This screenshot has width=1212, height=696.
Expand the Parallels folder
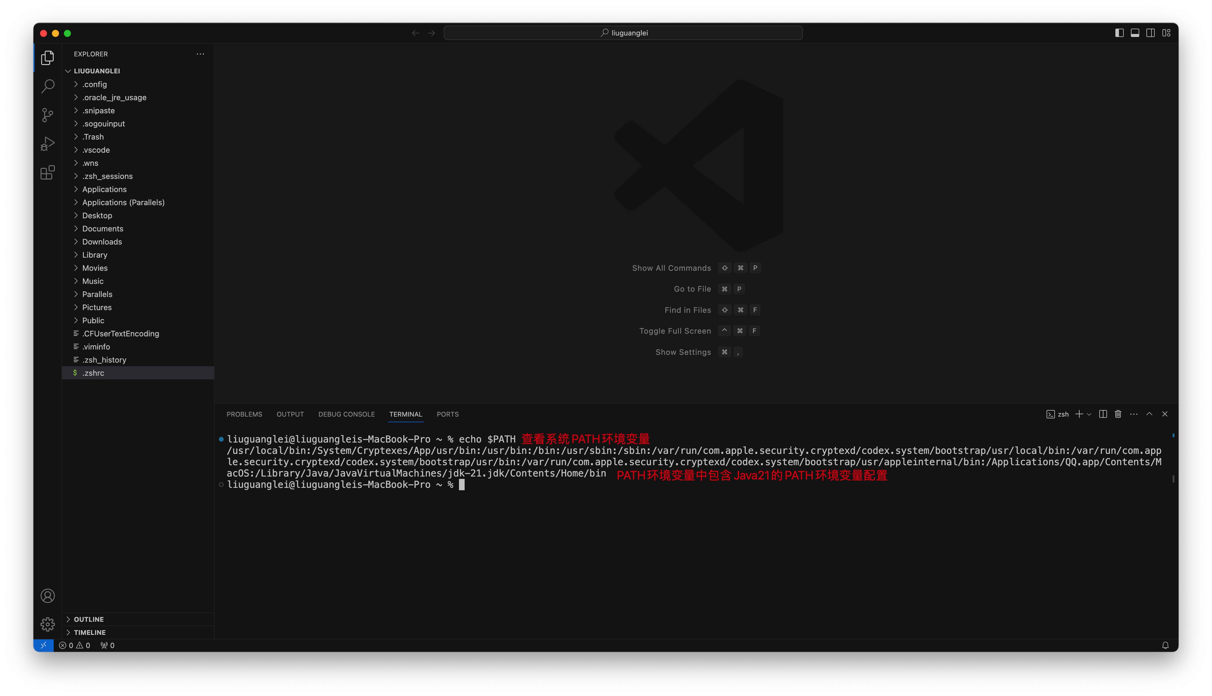pyautogui.click(x=138, y=294)
